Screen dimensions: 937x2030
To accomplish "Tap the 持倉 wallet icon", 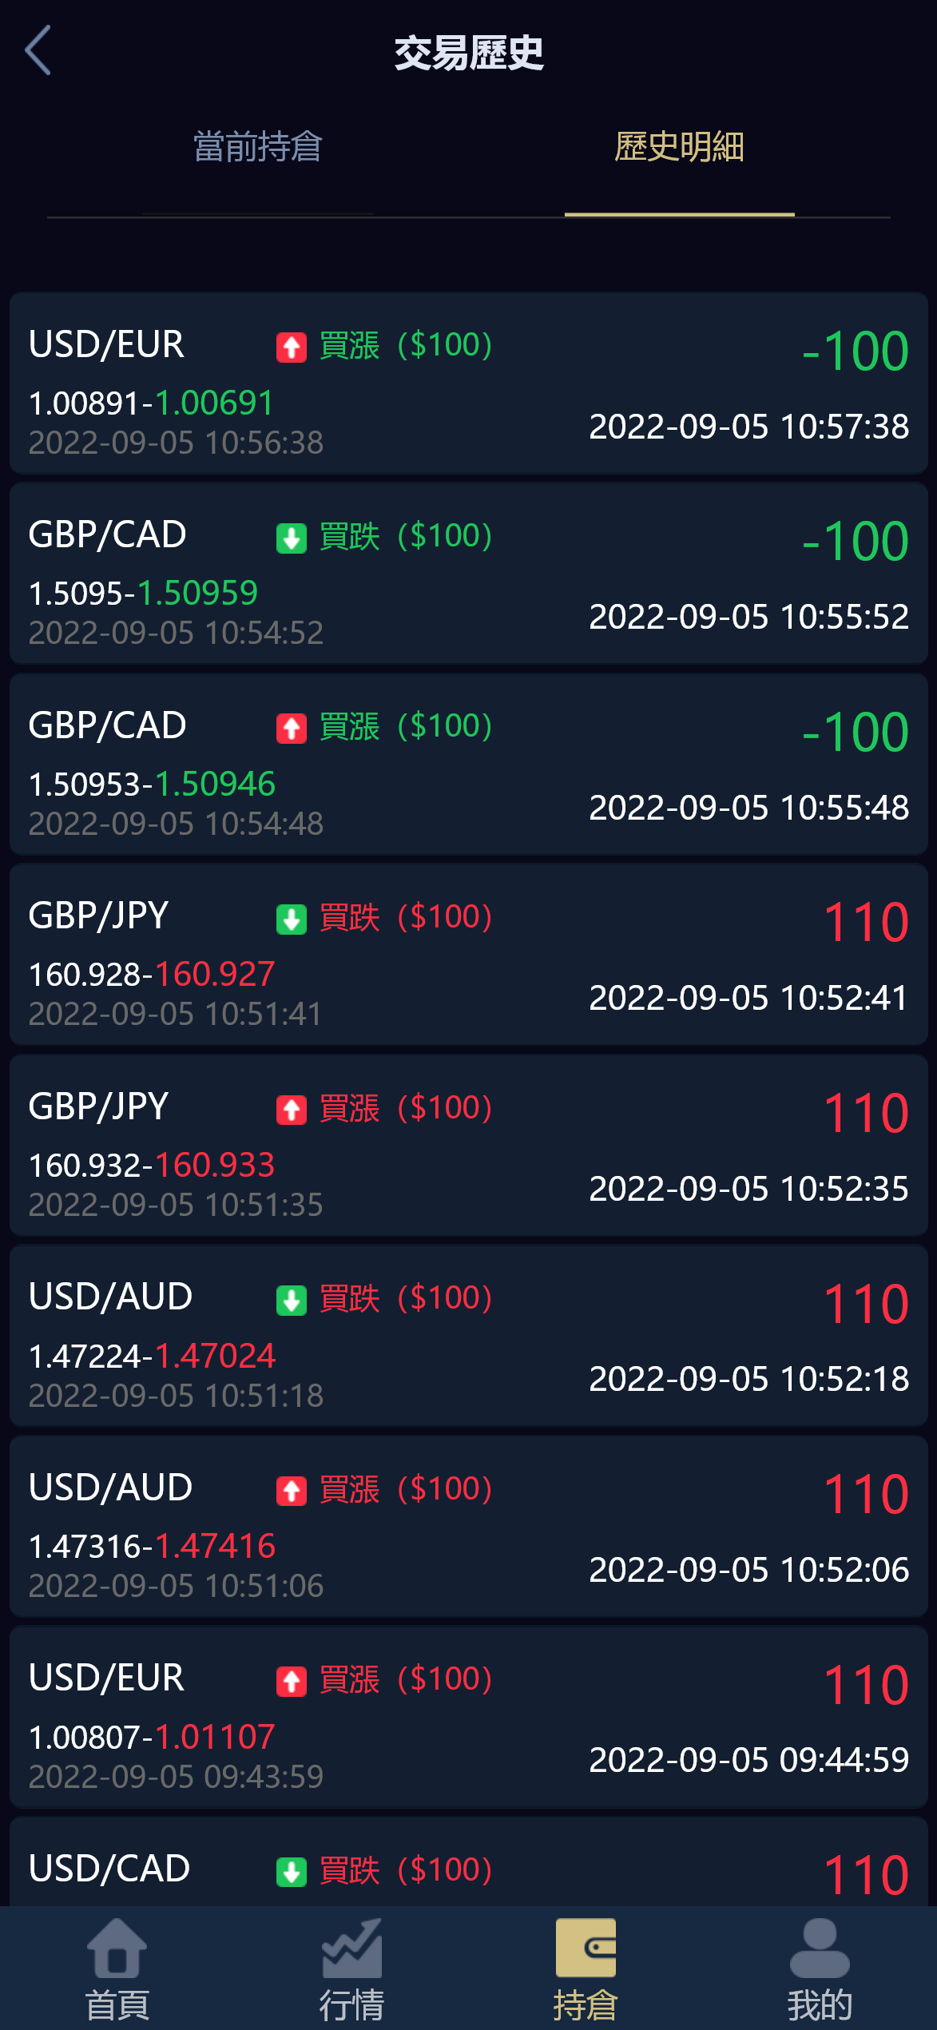I will [x=586, y=1949].
